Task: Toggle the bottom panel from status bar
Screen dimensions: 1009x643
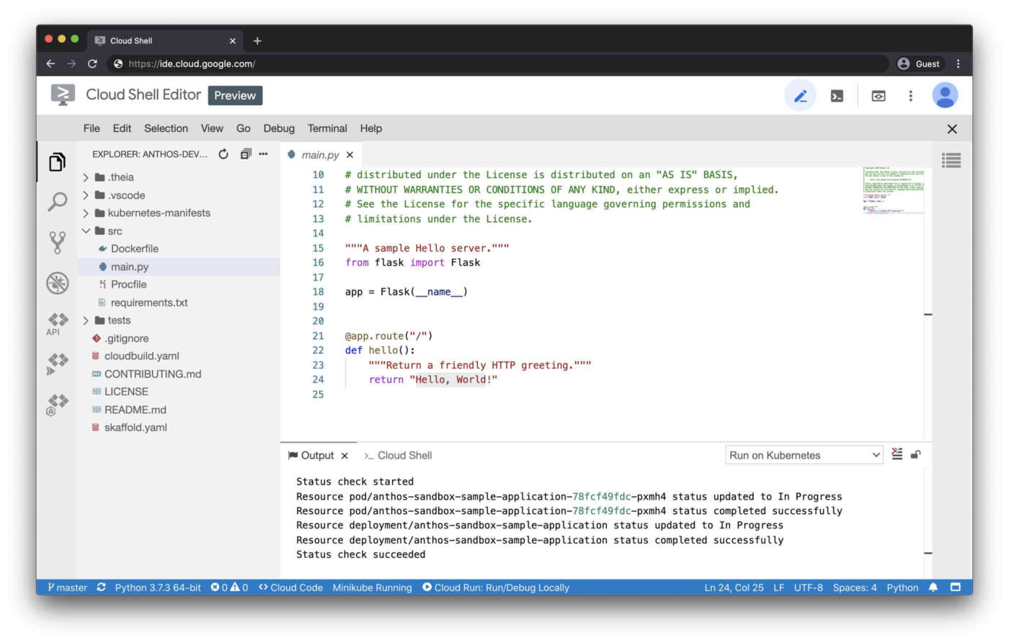Action: coord(956,587)
